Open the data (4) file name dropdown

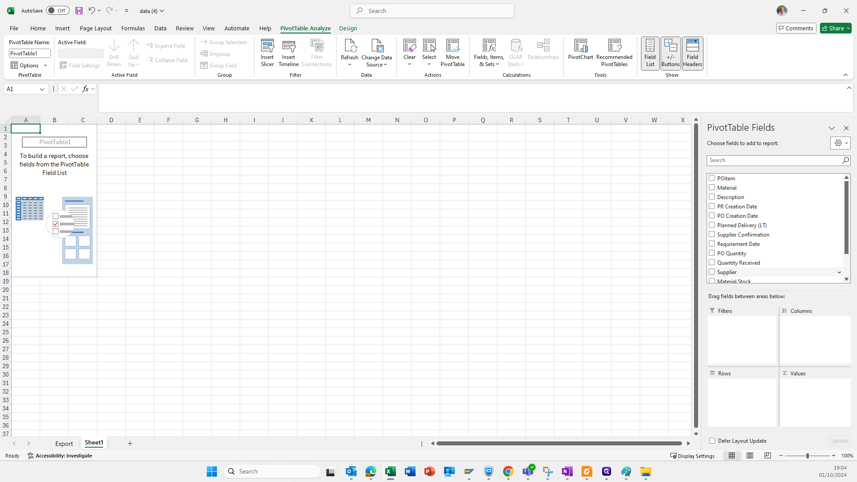[x=162, y=11]
